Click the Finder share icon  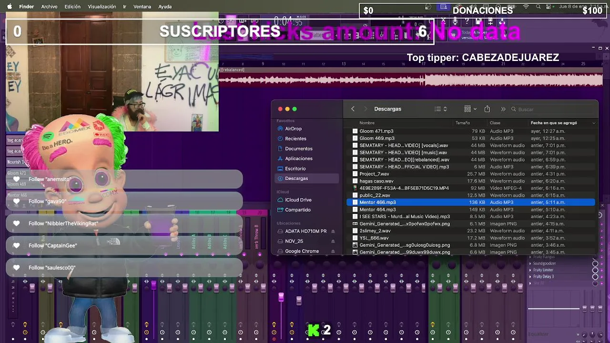[487, 109]
